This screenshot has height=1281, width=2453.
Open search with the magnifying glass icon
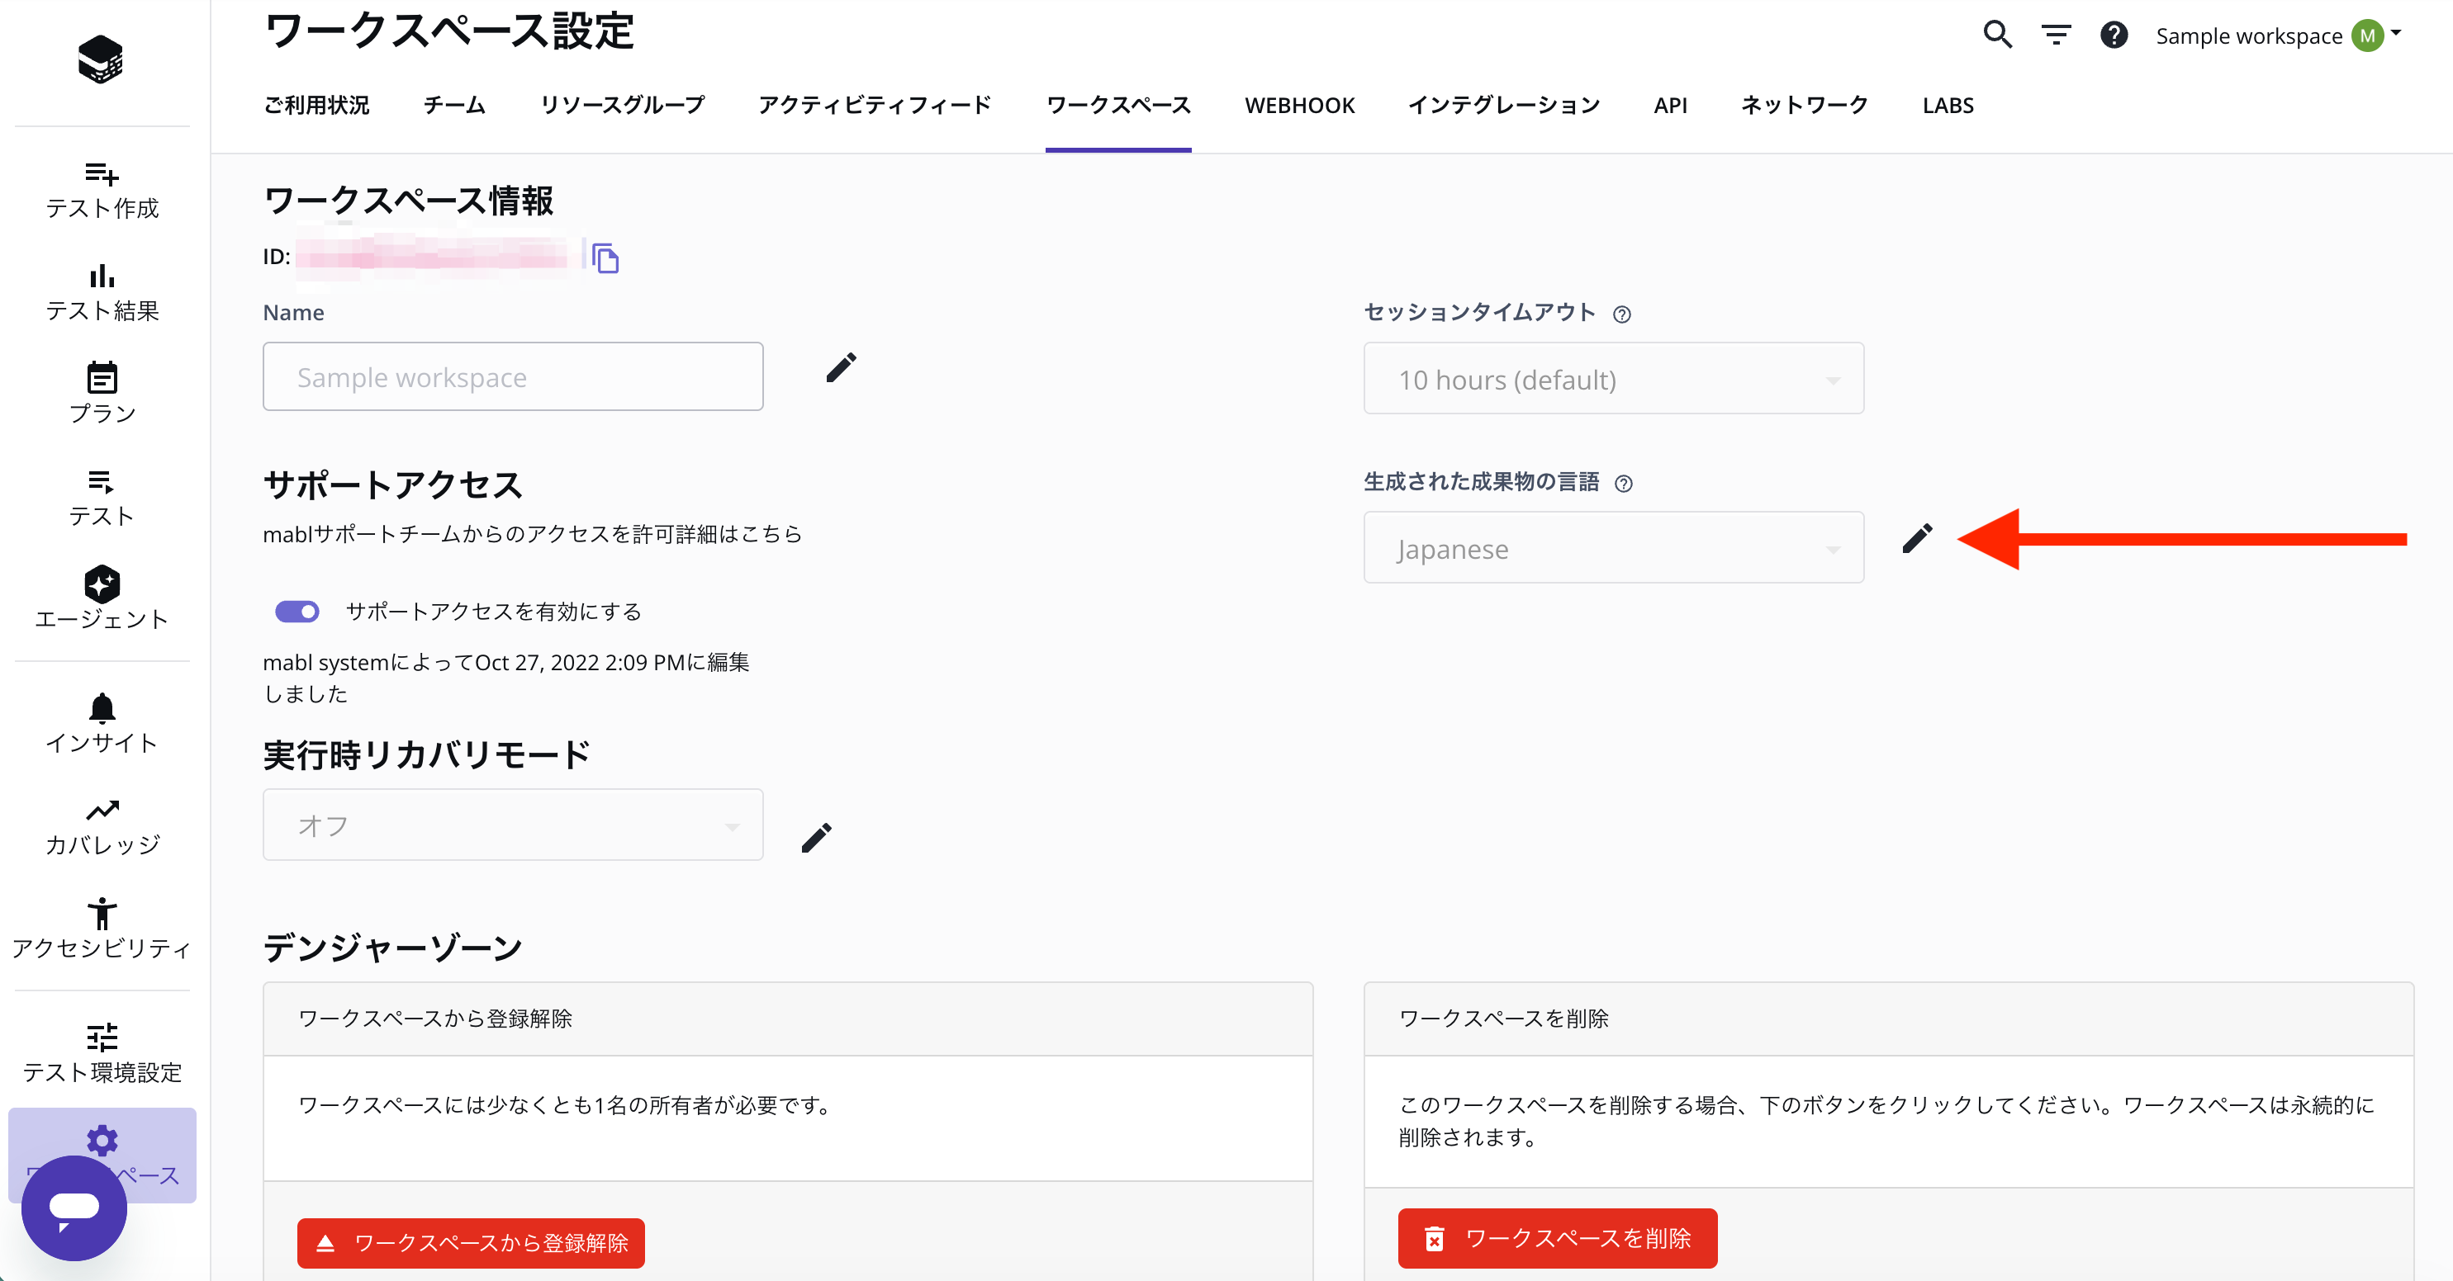point(1997,35)
